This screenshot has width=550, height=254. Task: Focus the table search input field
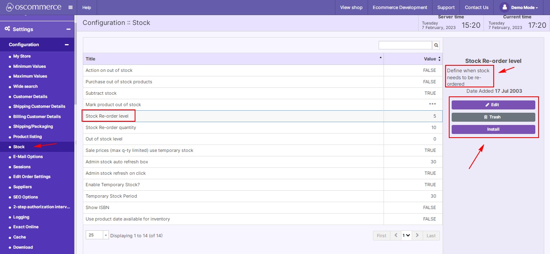click(x=405, y=45)
